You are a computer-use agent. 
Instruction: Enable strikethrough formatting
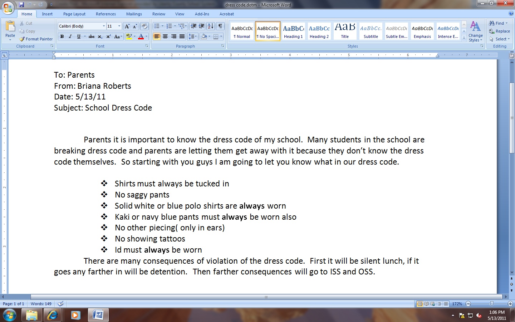[91, 36]
